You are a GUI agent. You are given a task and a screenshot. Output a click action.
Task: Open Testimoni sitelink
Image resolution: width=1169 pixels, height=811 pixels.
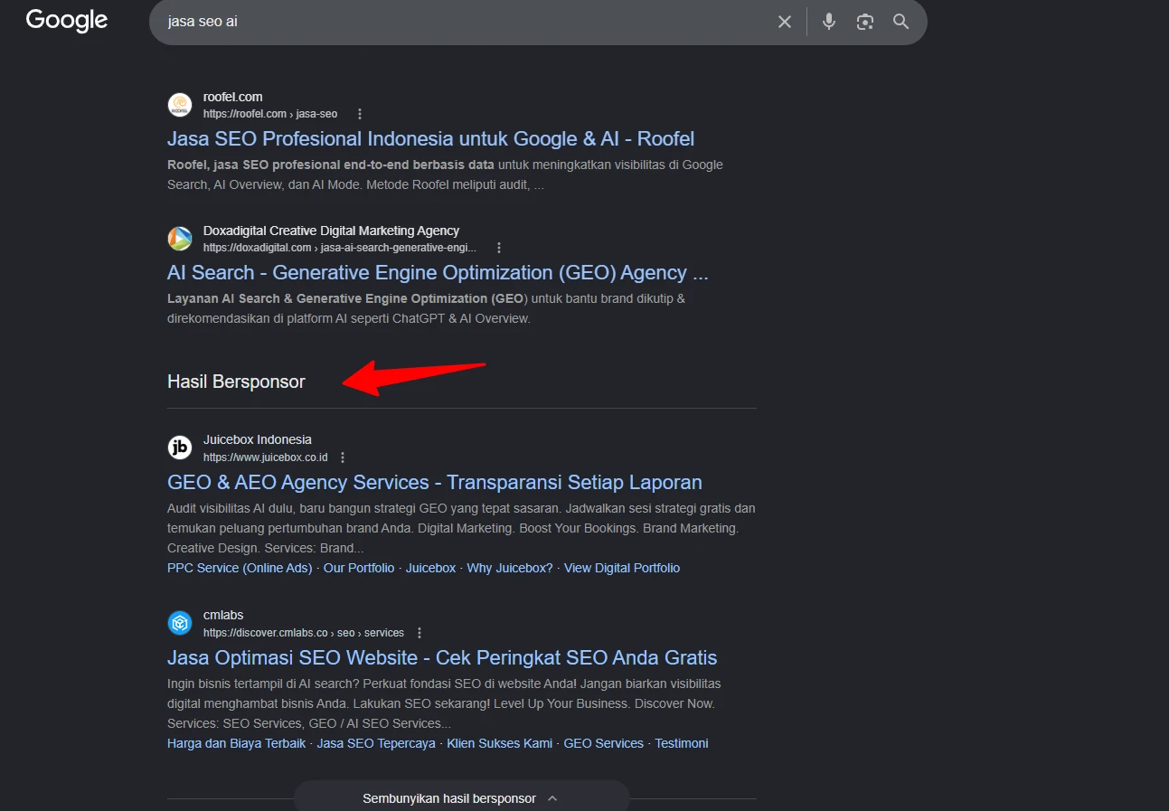pos(682,743)
